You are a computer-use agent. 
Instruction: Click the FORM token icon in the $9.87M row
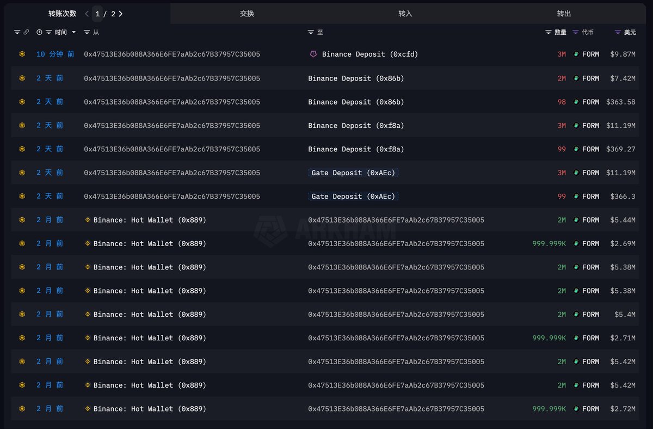click(576, 54)
